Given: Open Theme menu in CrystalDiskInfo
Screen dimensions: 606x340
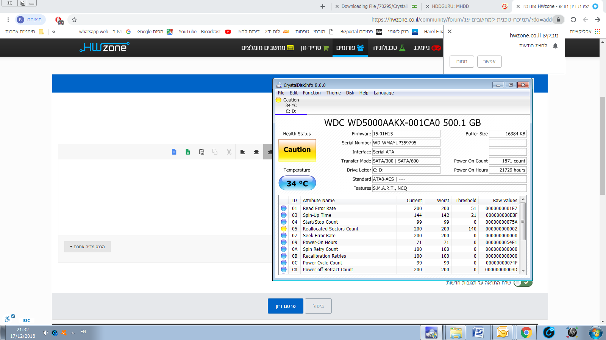Looking at the screenshot, I should click(x=333, y=93).
